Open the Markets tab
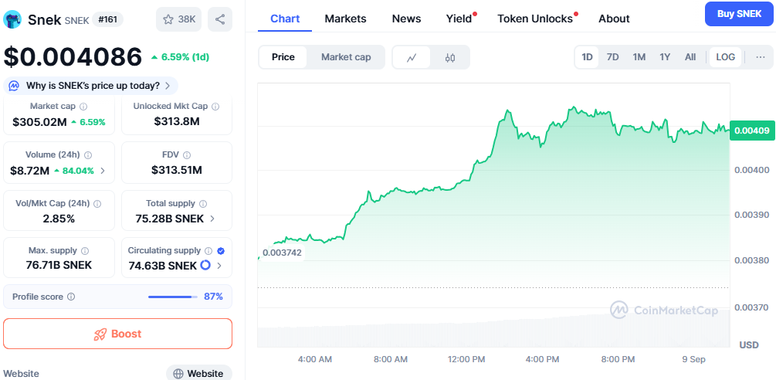The height and width of the screenshot is (380, 776). coord(345,19)
